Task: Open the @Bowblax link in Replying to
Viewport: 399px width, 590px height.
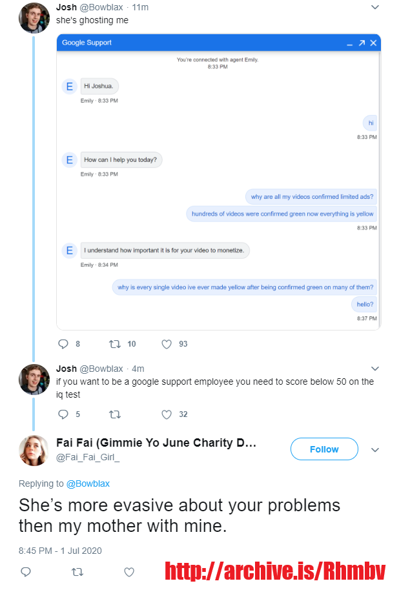Action: 88,483
